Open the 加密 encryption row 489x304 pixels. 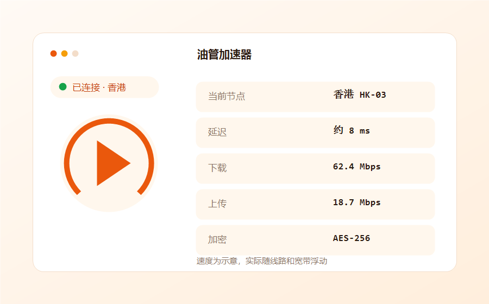coord(315,240)
